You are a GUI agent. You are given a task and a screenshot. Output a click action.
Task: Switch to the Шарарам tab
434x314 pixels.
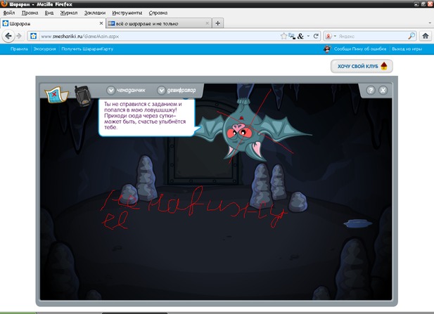click(53, 23)
